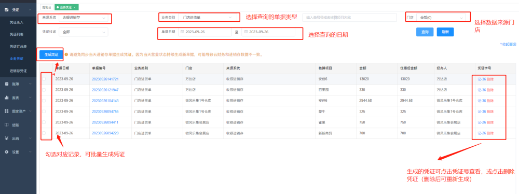Screen dimensions: 519x194
Task: Open the 业务类别 dropdown showing 门店进货单
Action: tap(207, 17)
